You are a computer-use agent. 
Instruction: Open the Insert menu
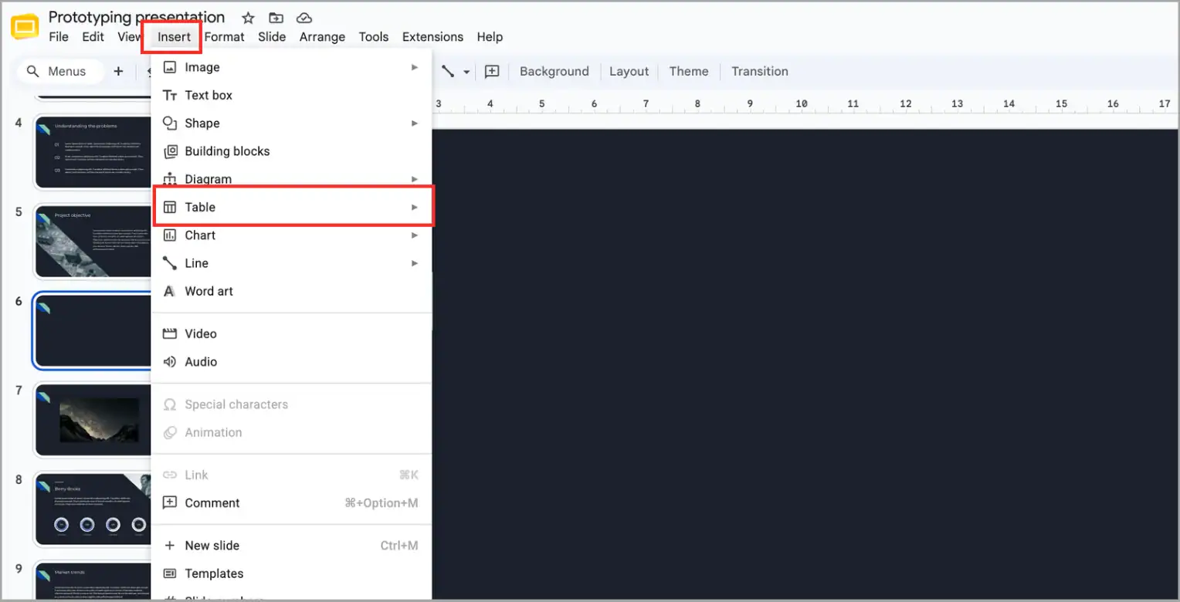[174, 36]
